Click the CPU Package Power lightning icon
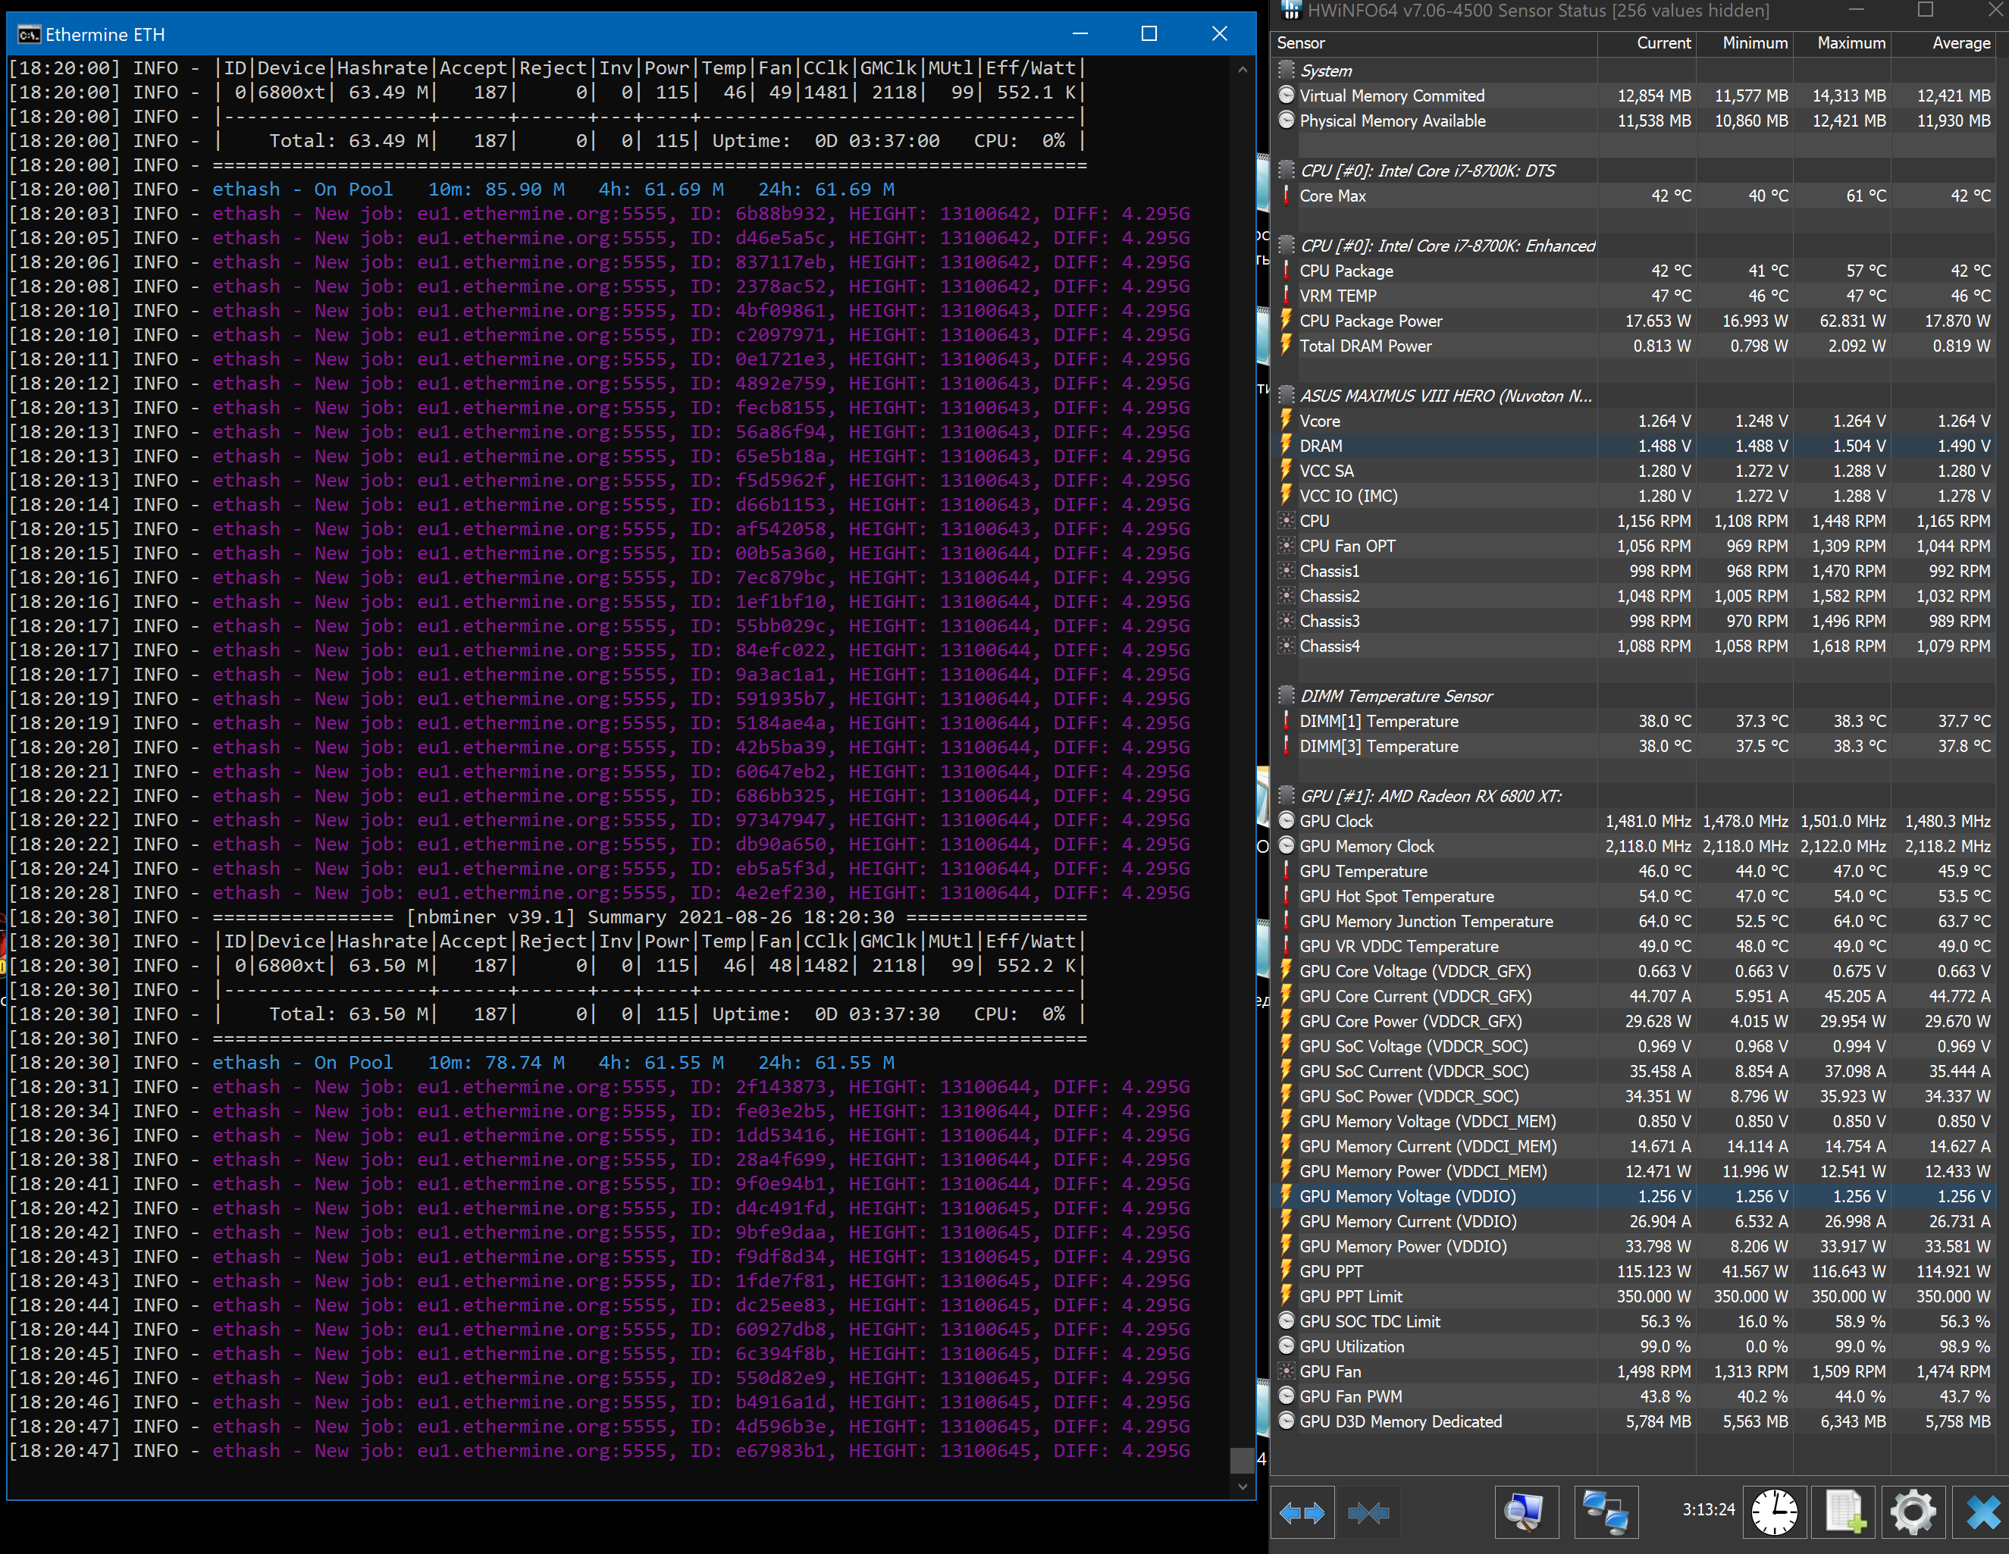2009x1554 pixels. [1286, 321]
